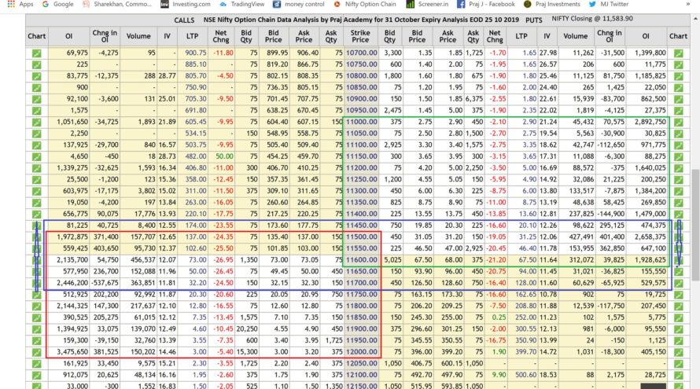This screenshot has height=389, width=700.
Task: Open the money control bookmark
Action: [298, 4]
